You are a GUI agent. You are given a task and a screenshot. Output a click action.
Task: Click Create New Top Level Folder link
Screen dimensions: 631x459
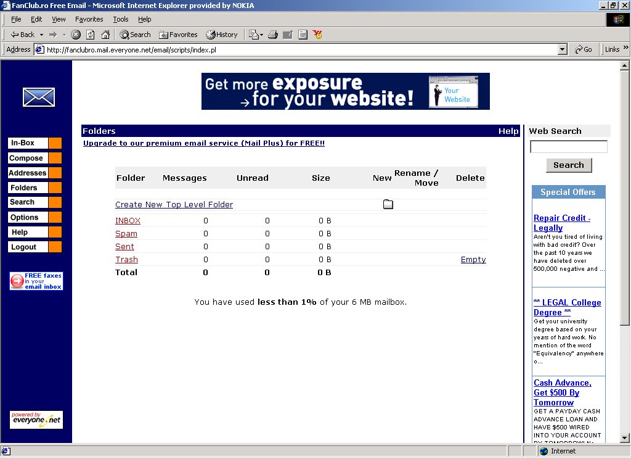[174, 204]
